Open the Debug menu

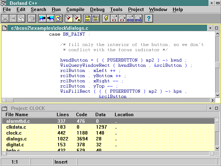(x=97, y=9)
